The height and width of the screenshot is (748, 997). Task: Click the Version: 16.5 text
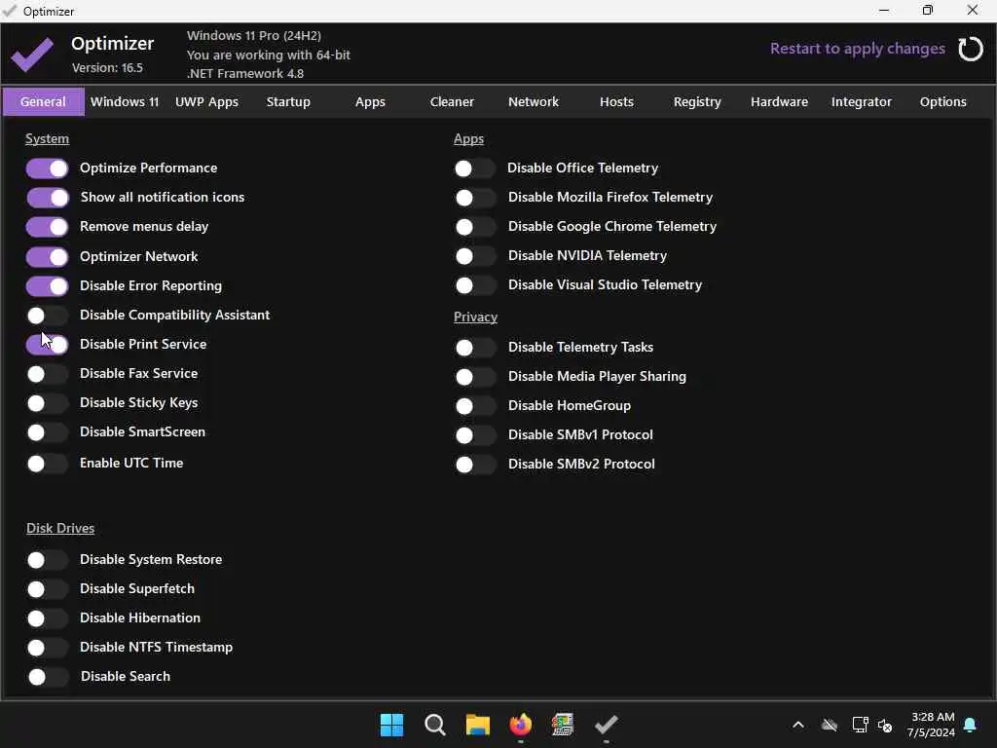point(107,67)
